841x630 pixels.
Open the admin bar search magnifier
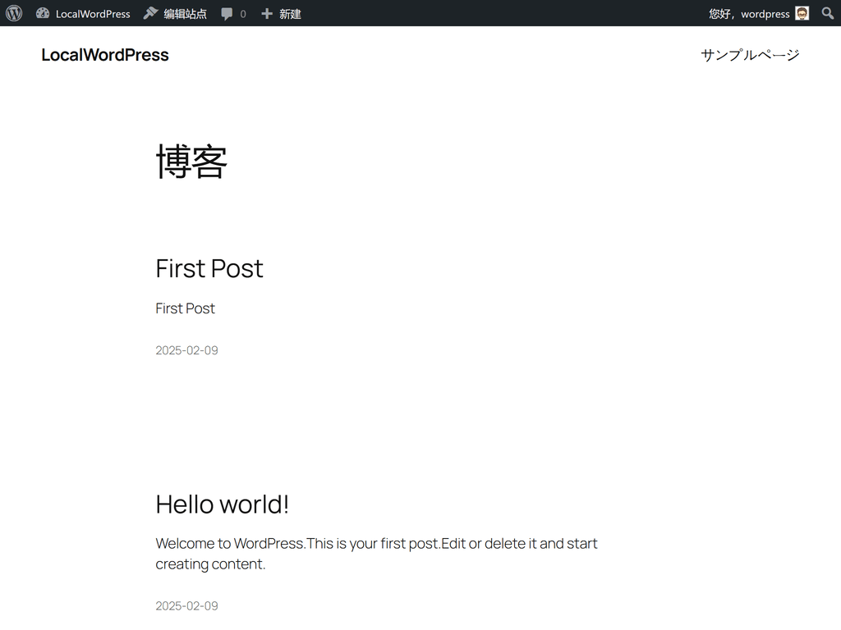[828, 13]
